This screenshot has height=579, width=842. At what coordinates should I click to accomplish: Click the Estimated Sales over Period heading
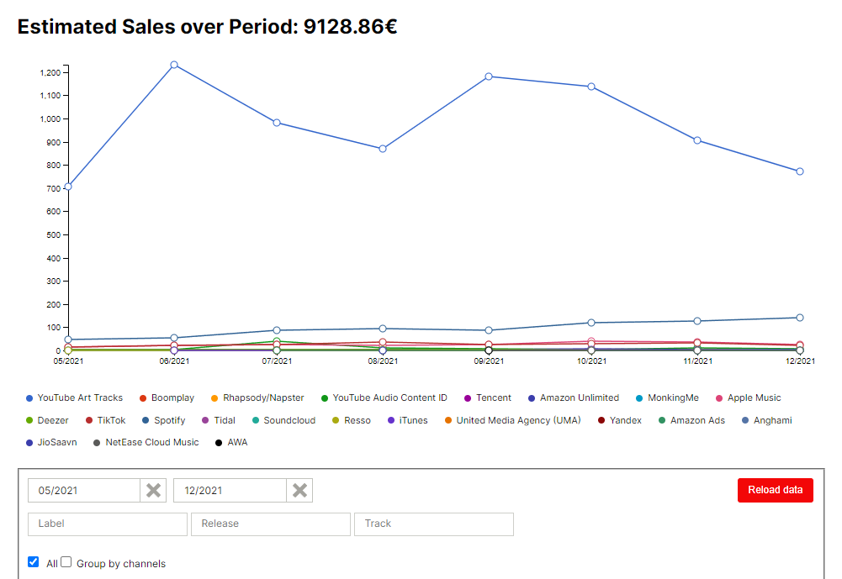pos(207,27)
